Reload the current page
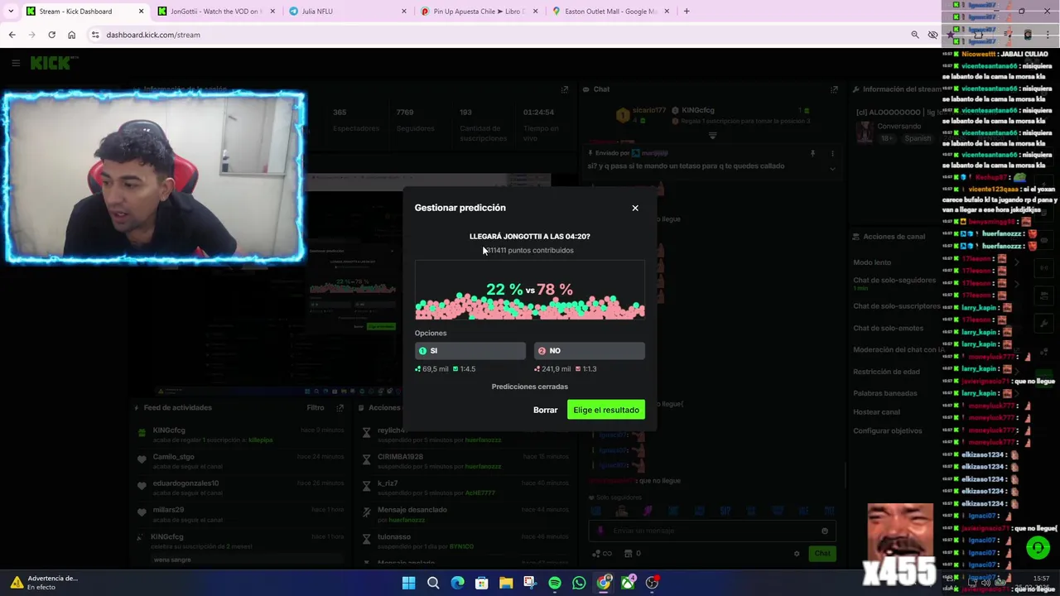 (x=51, y=35)
